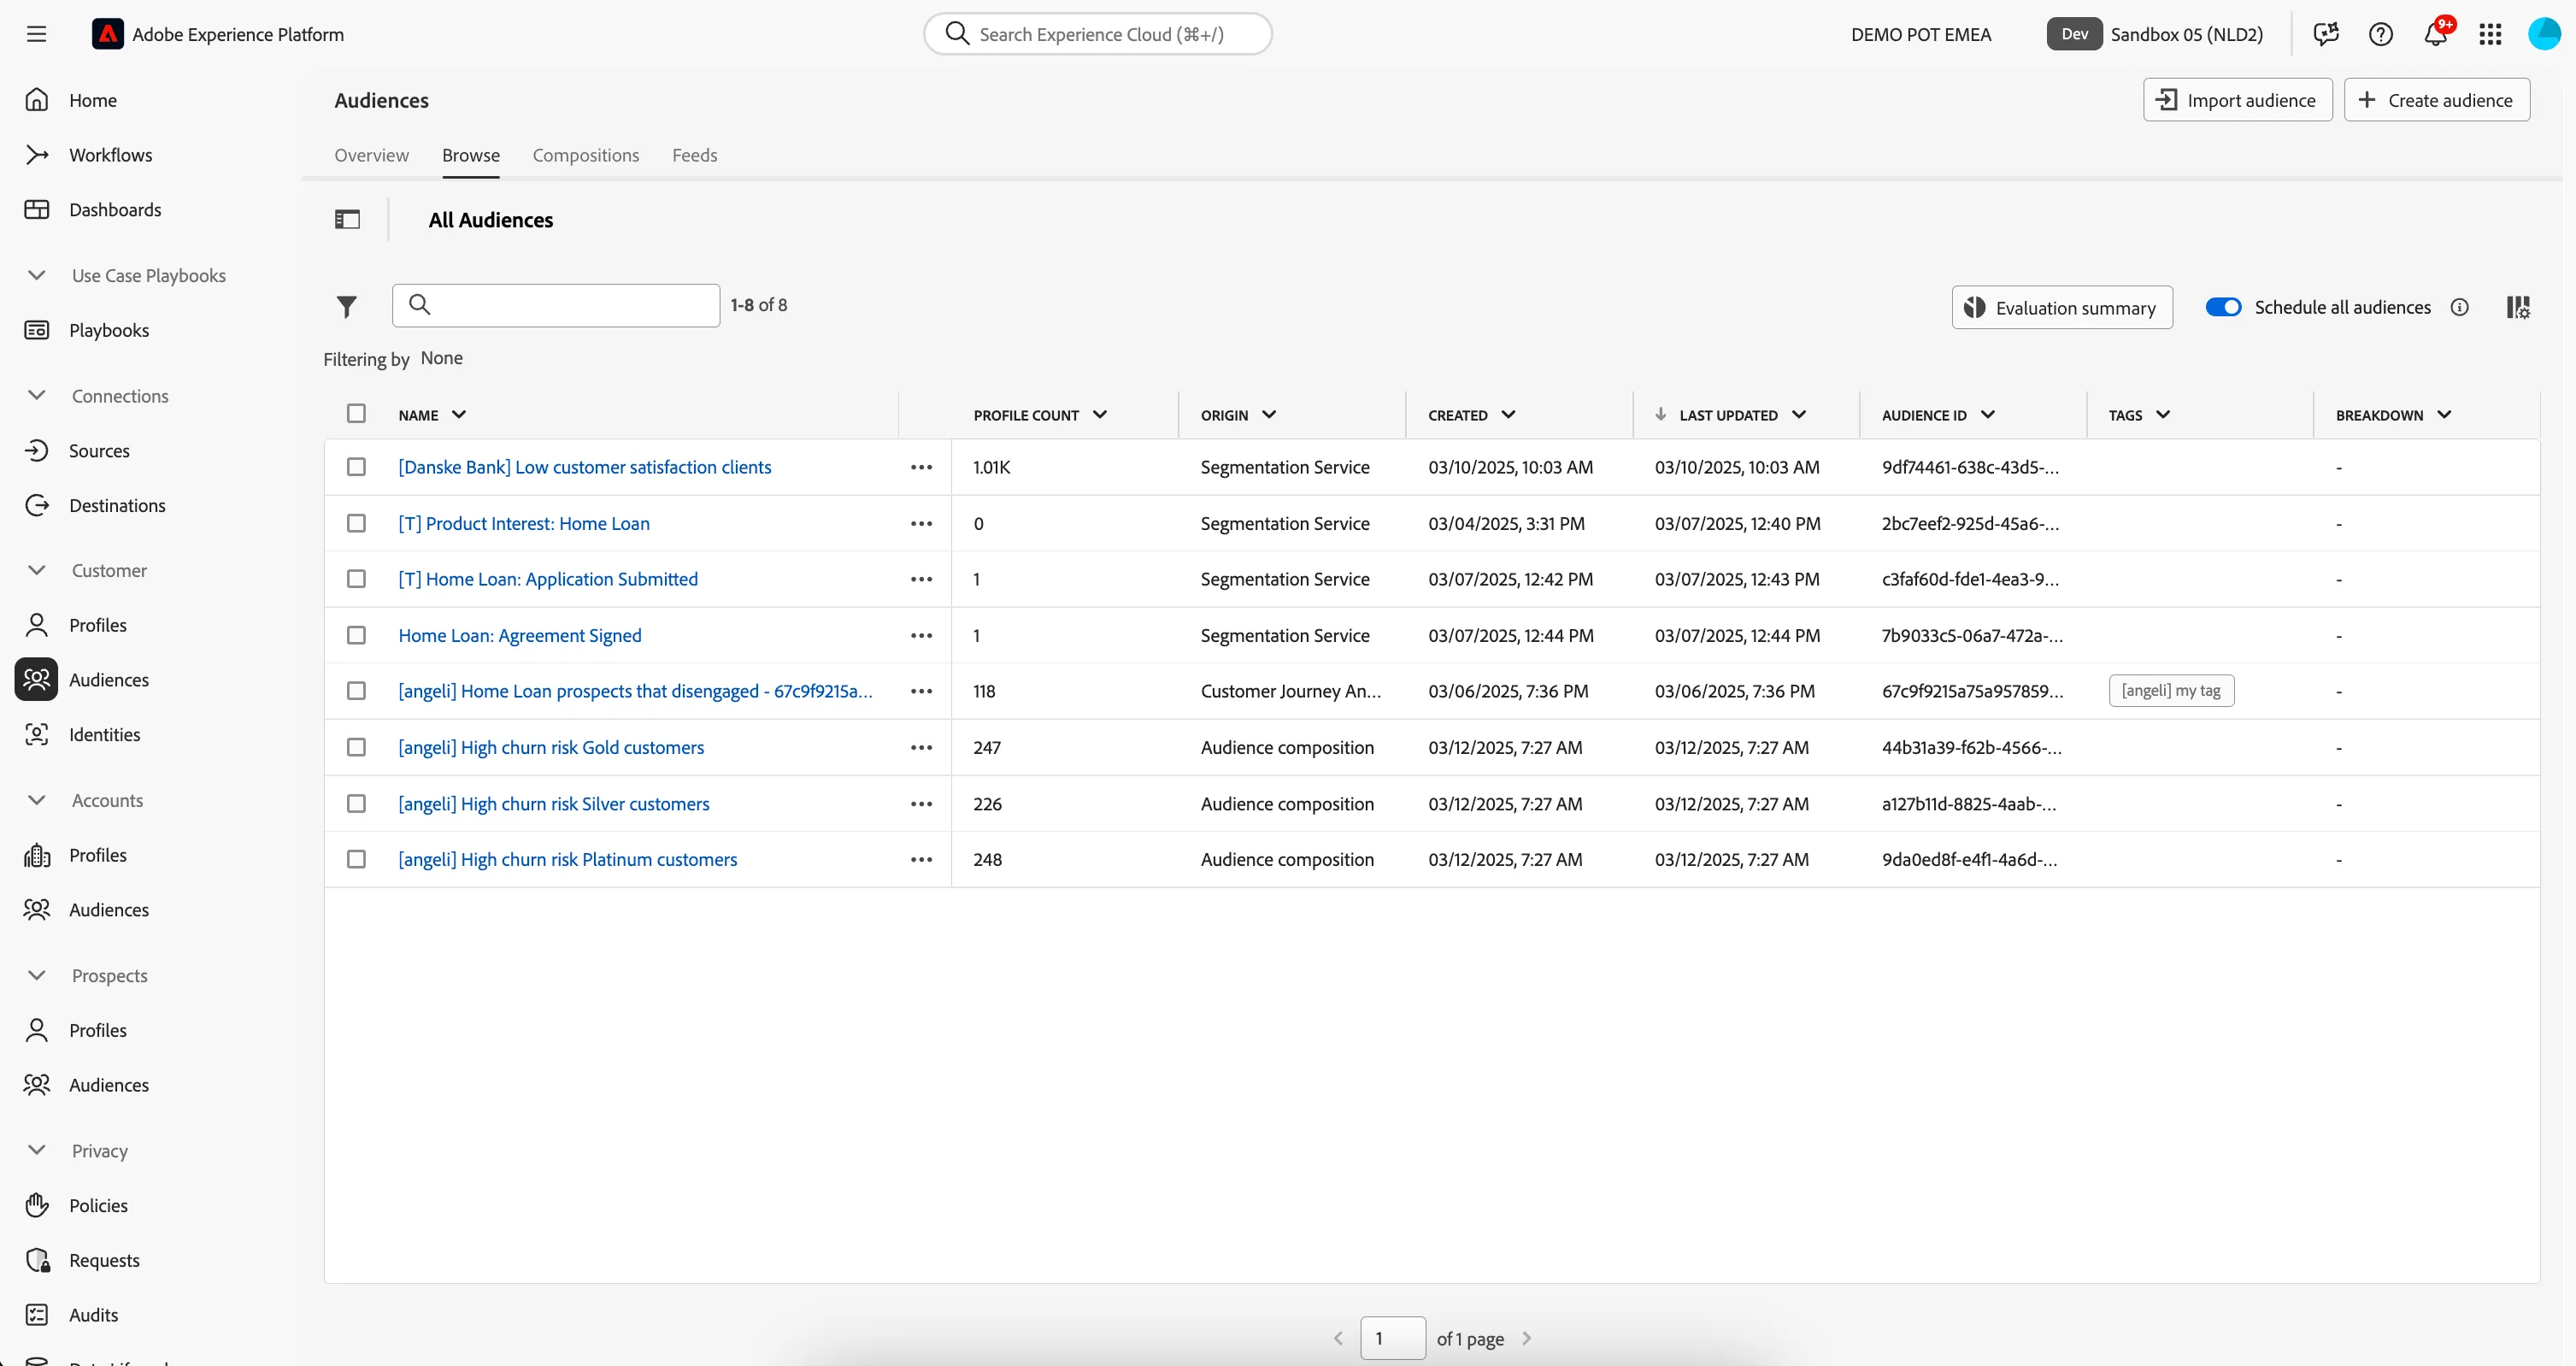Open the Profile Count column dropdown
Viewport: 2576px width, 1366px height.
point(1100,414)
